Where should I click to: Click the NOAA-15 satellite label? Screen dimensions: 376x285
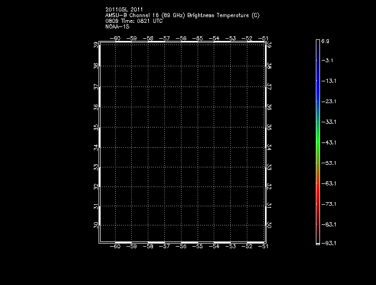pyautogui.click(x=117, y=26)
